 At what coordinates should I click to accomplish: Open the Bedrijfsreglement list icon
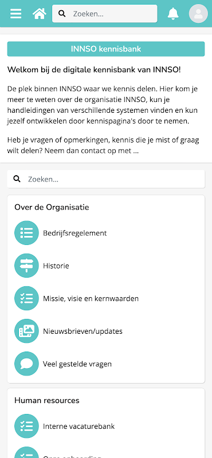pos(26,233)
